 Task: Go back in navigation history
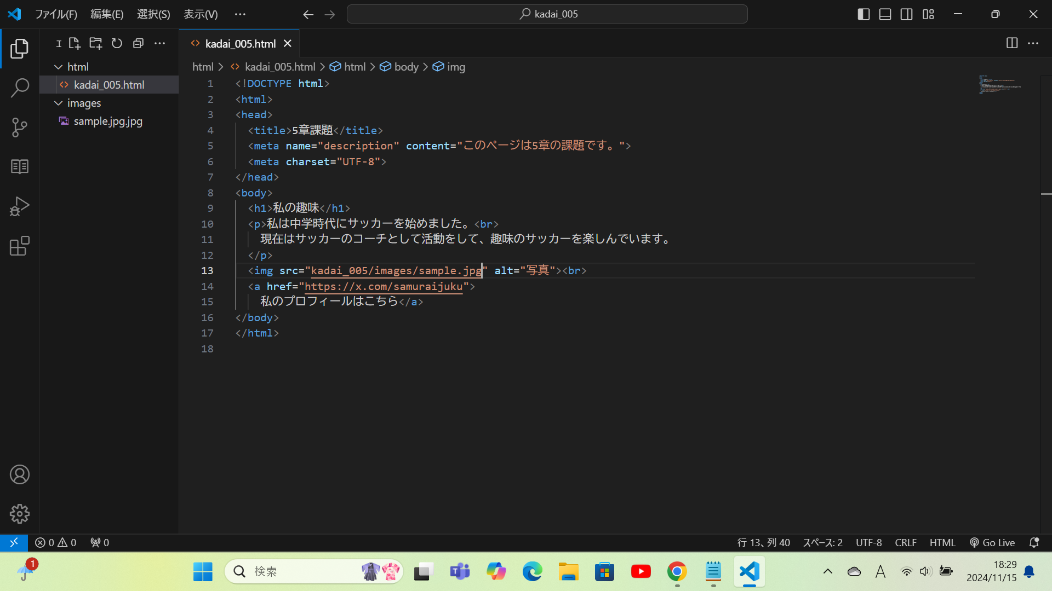(x=308, y=14)
